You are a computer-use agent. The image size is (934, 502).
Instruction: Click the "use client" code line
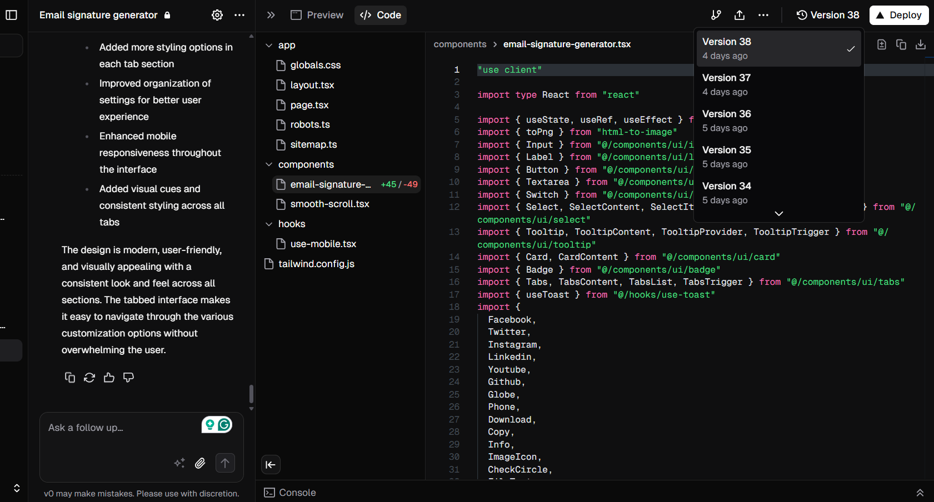pos(510,70)
